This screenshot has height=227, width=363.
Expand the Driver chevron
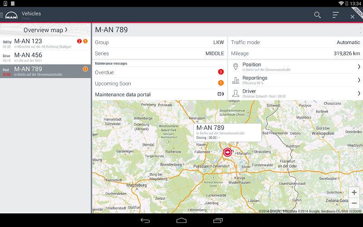(x=359, y=94)
